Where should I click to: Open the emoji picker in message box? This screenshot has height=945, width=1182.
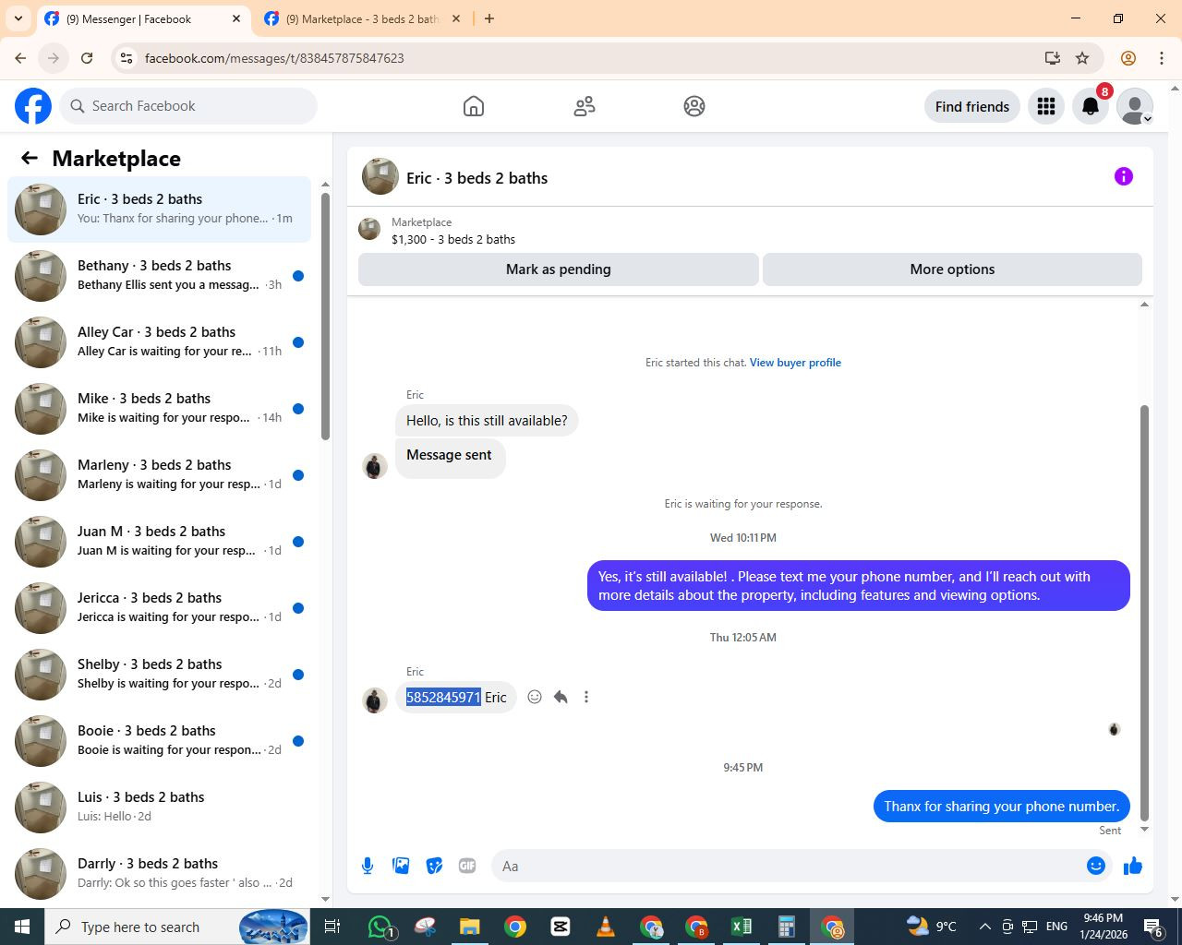click(1096, 866)
